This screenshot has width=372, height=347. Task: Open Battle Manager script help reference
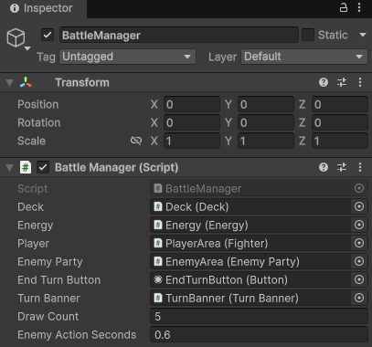tap(324, 167)
